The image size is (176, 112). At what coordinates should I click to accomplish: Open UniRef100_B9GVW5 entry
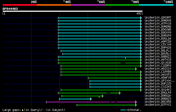pyautogui.click(x=158, y=30)
